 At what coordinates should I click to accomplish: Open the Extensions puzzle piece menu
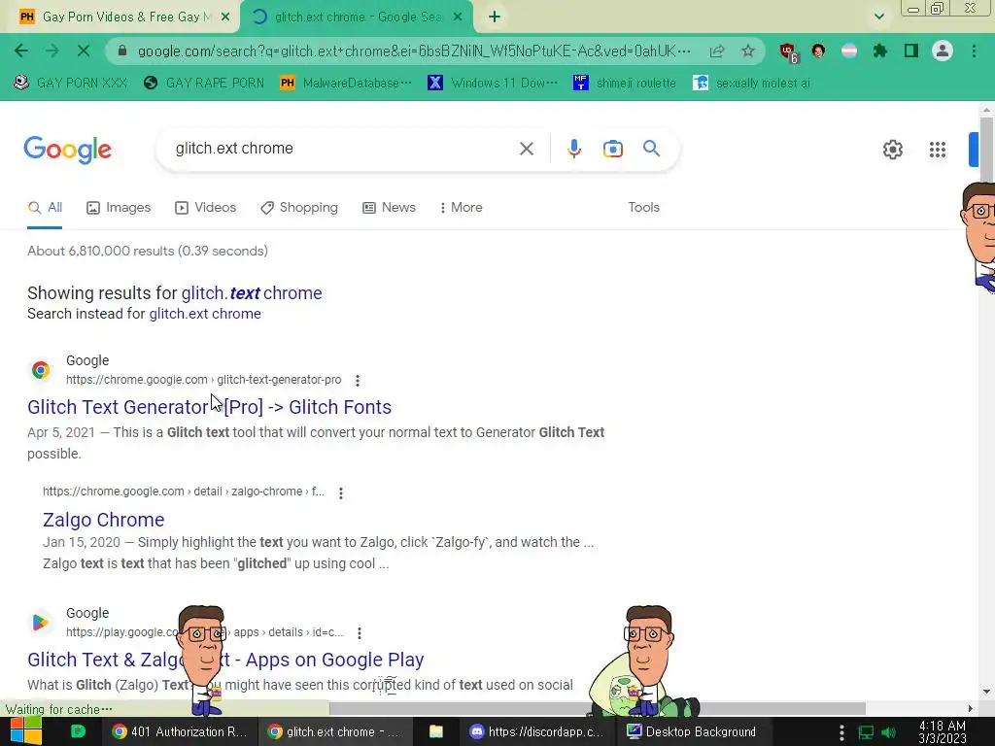click(880, 51)
